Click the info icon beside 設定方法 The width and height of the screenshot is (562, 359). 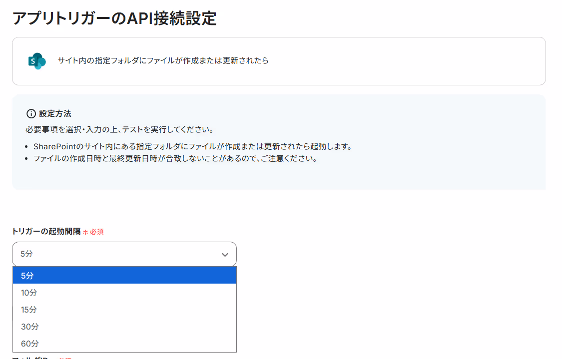click(x=31, y=113)
